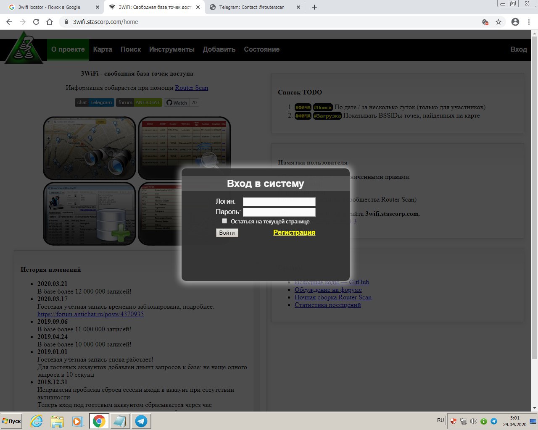Click the #Поиск tag
Image resolution: width=538 pixels, height=430 pixels.
[323, 107]
